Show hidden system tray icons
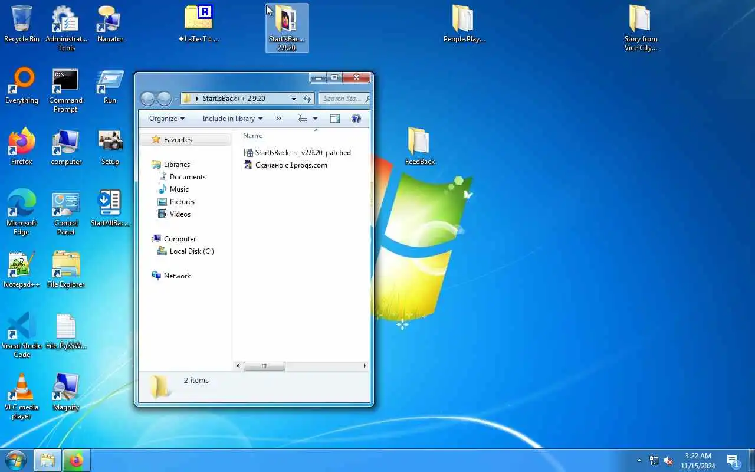Screen dimensions: 755x472 click(x=639, y=460)
